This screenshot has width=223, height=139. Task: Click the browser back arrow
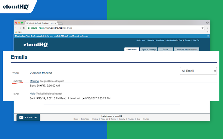point(16,28)
